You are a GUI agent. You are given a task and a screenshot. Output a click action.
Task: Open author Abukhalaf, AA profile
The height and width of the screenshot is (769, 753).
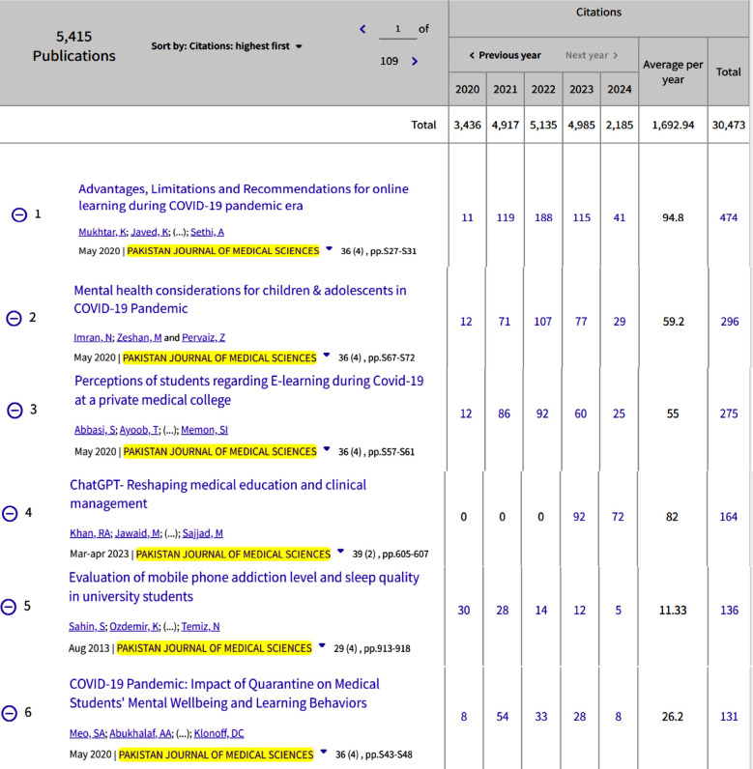pyautogui.click(x=140, y=733)
